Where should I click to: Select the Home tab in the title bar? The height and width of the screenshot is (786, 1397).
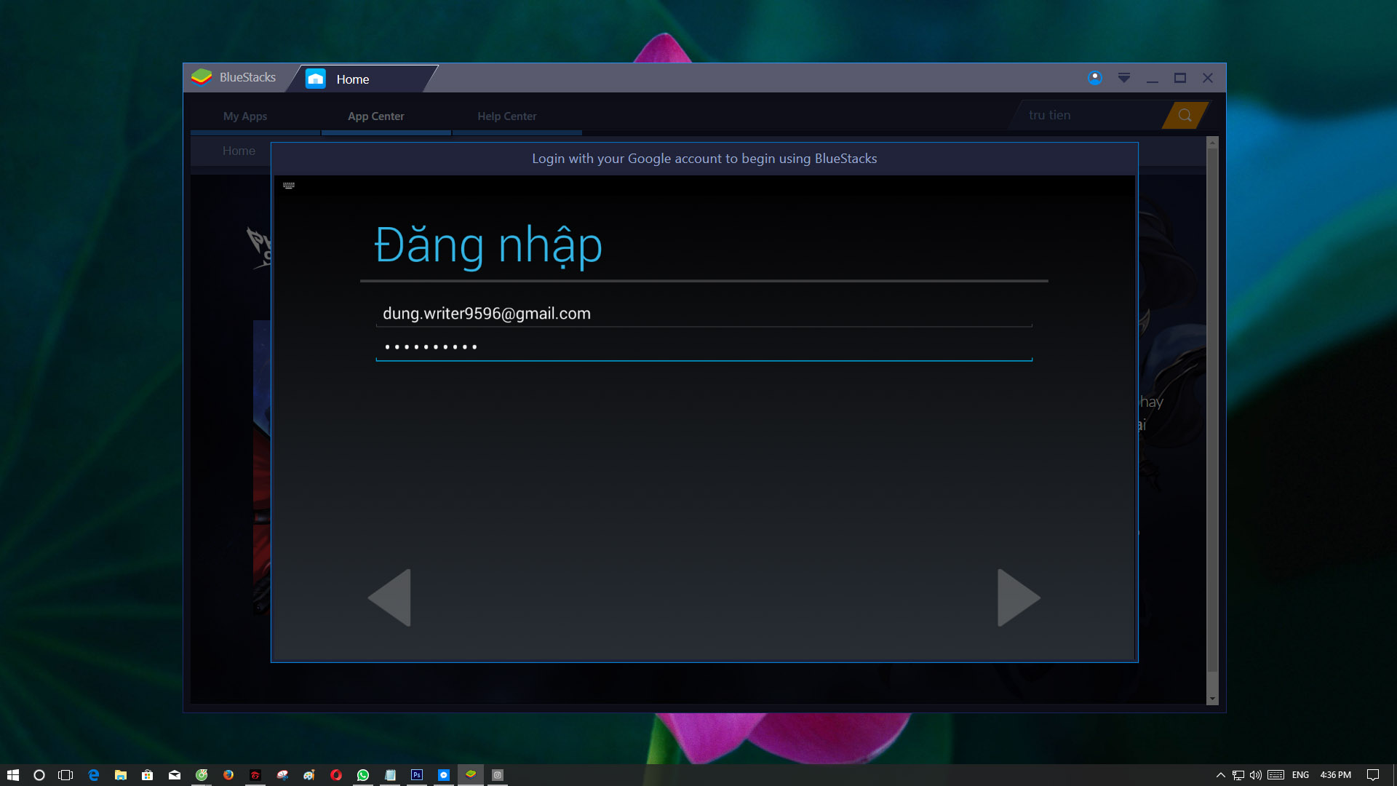352,79
